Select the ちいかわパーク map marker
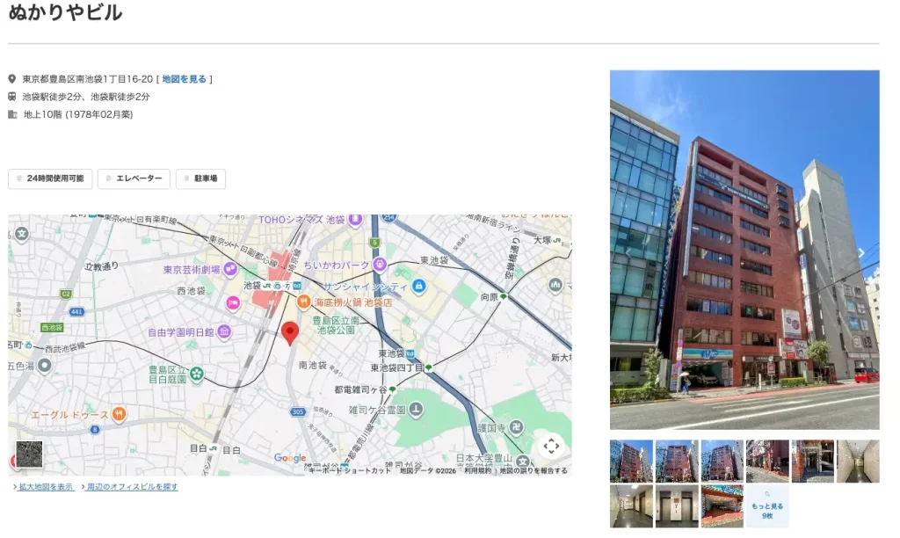The image size is (900, 538). (380, 265)
